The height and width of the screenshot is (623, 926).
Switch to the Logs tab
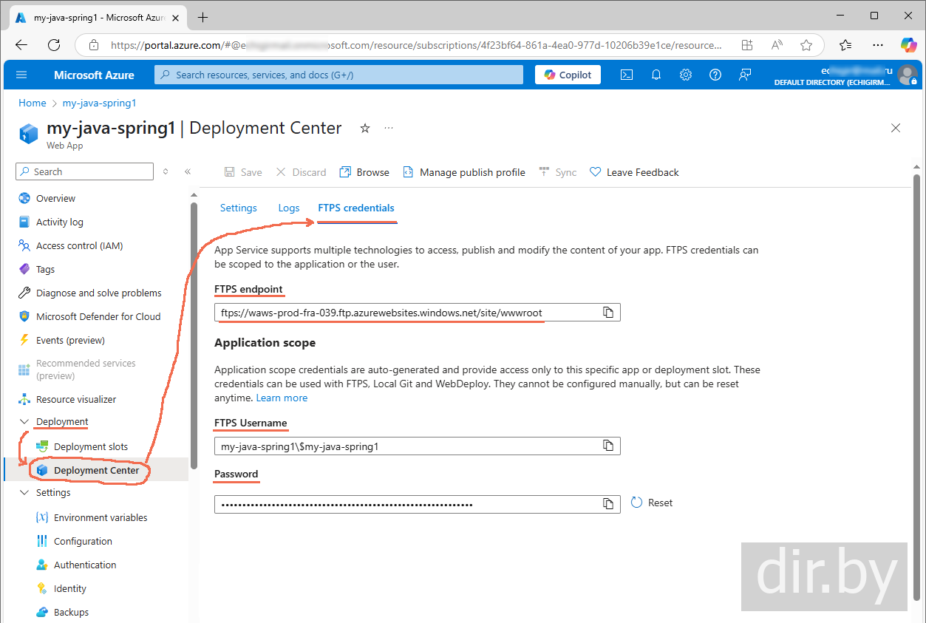point(288,208)
